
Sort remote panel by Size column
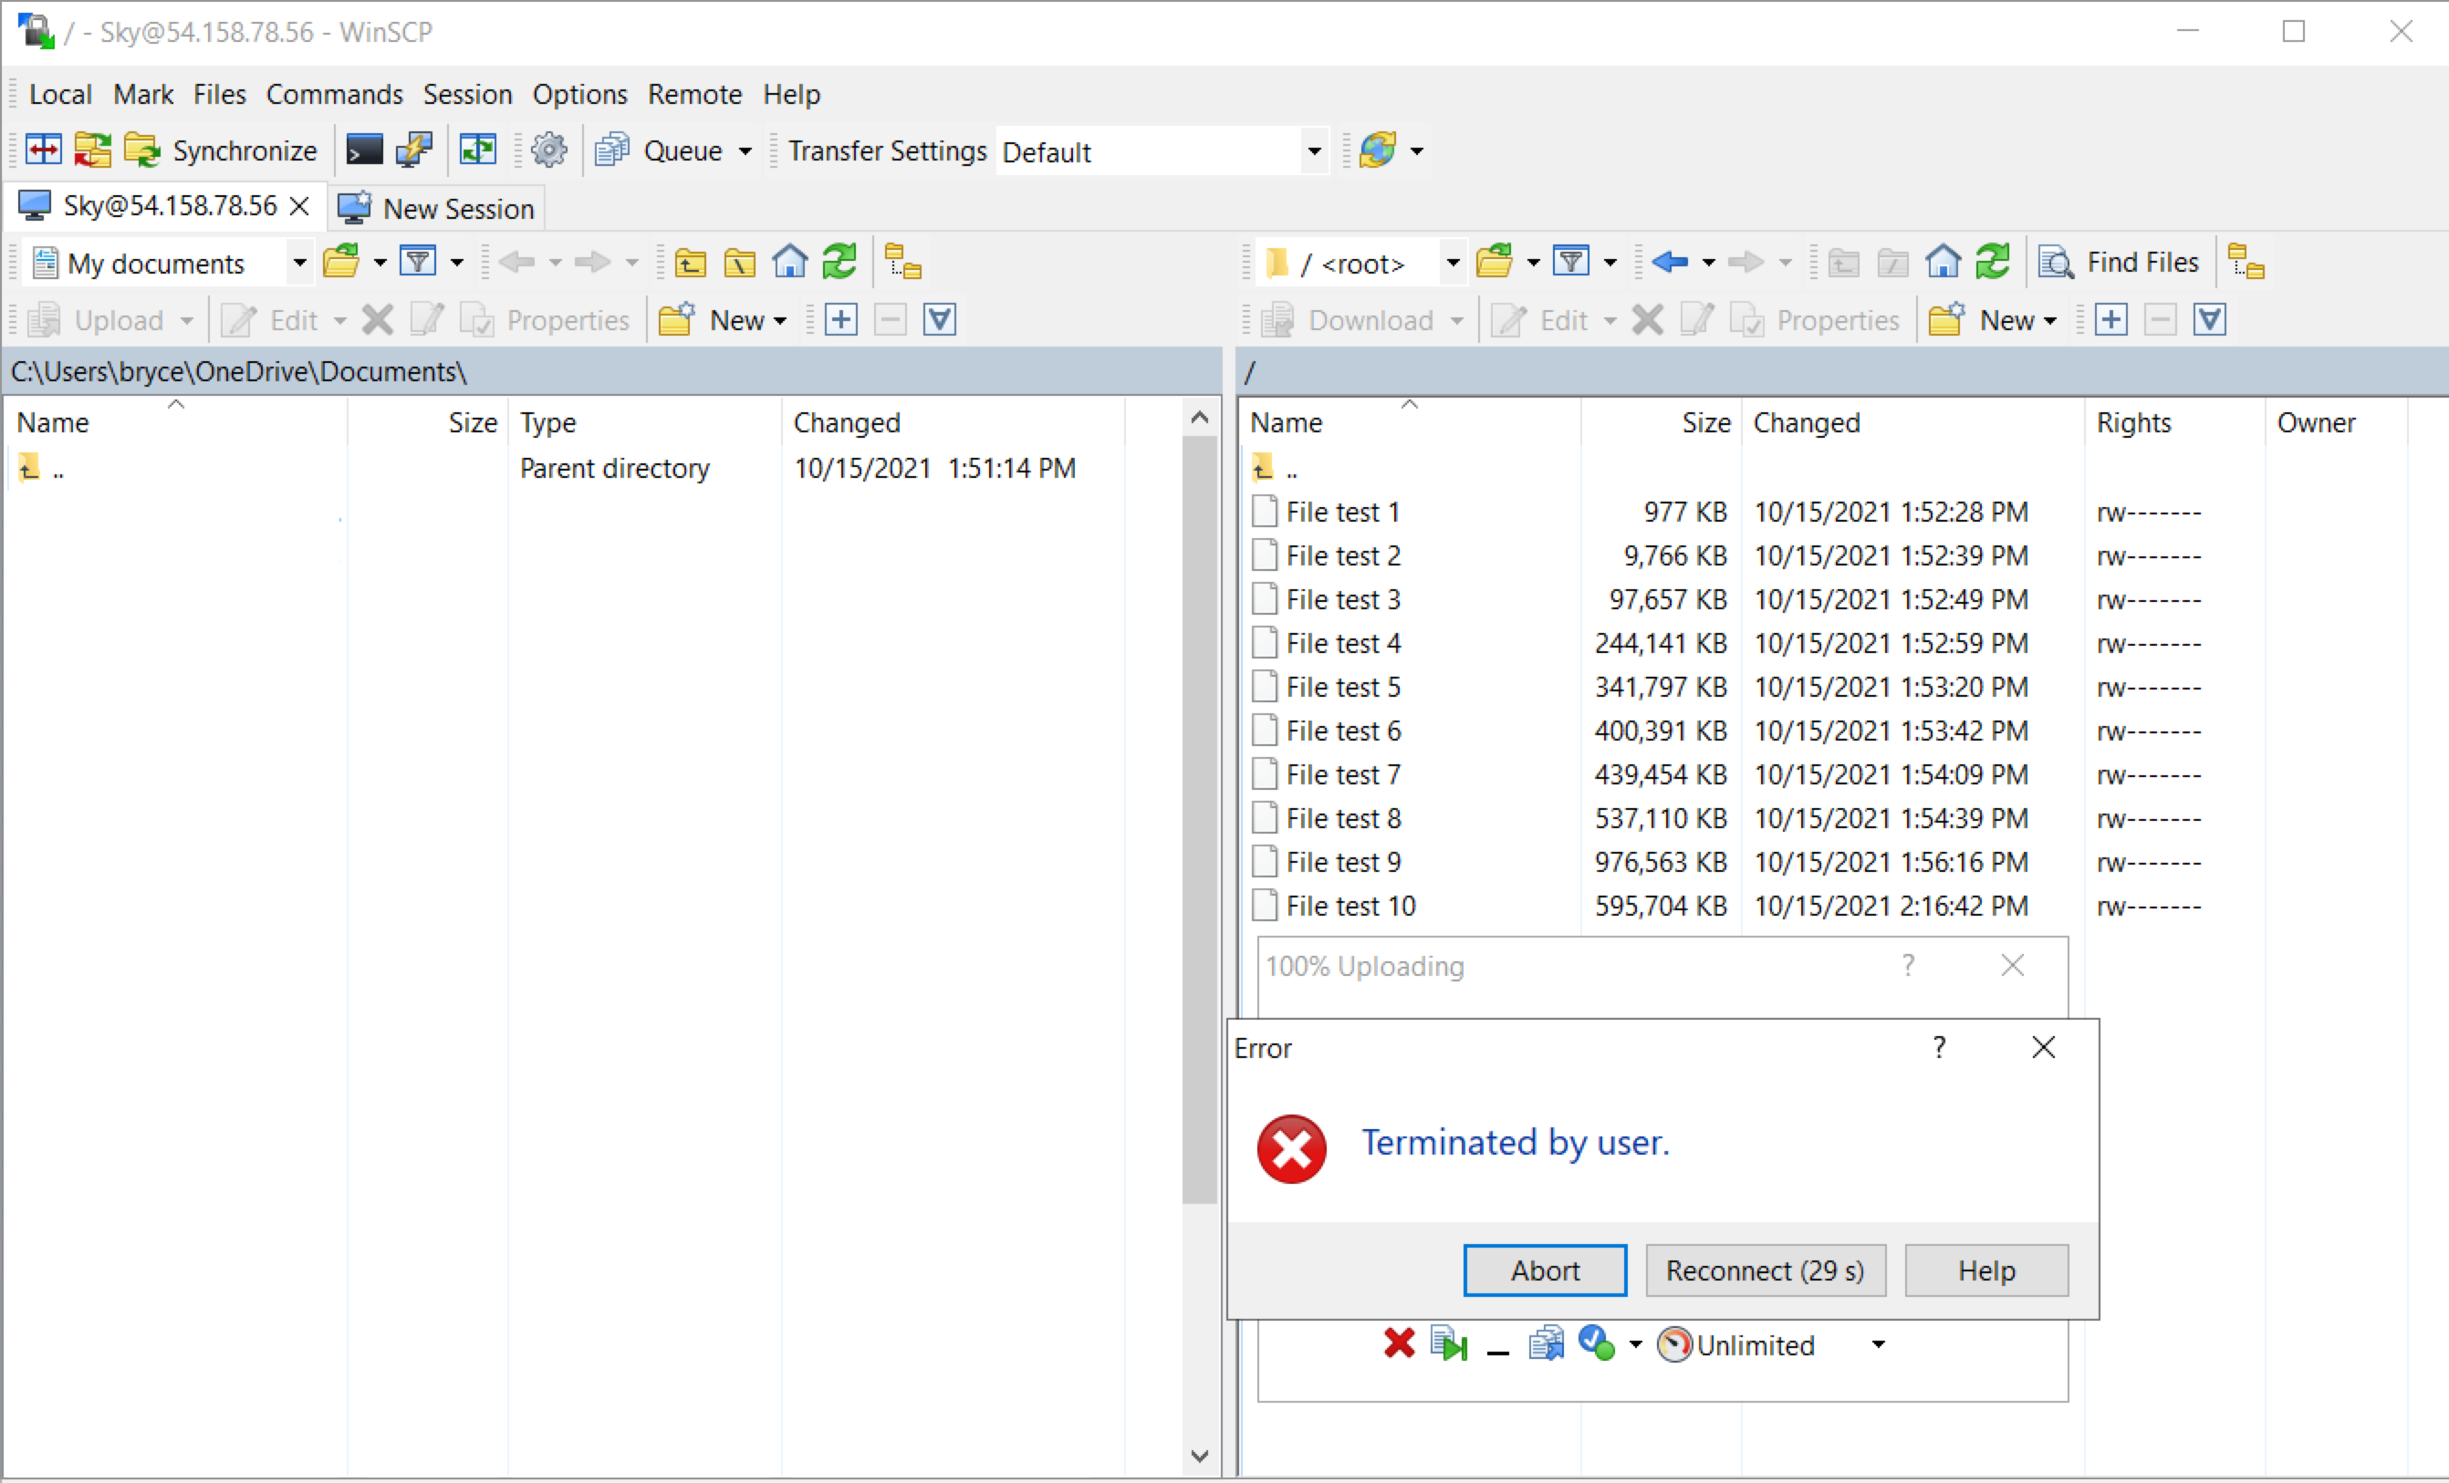[1661, 423]
